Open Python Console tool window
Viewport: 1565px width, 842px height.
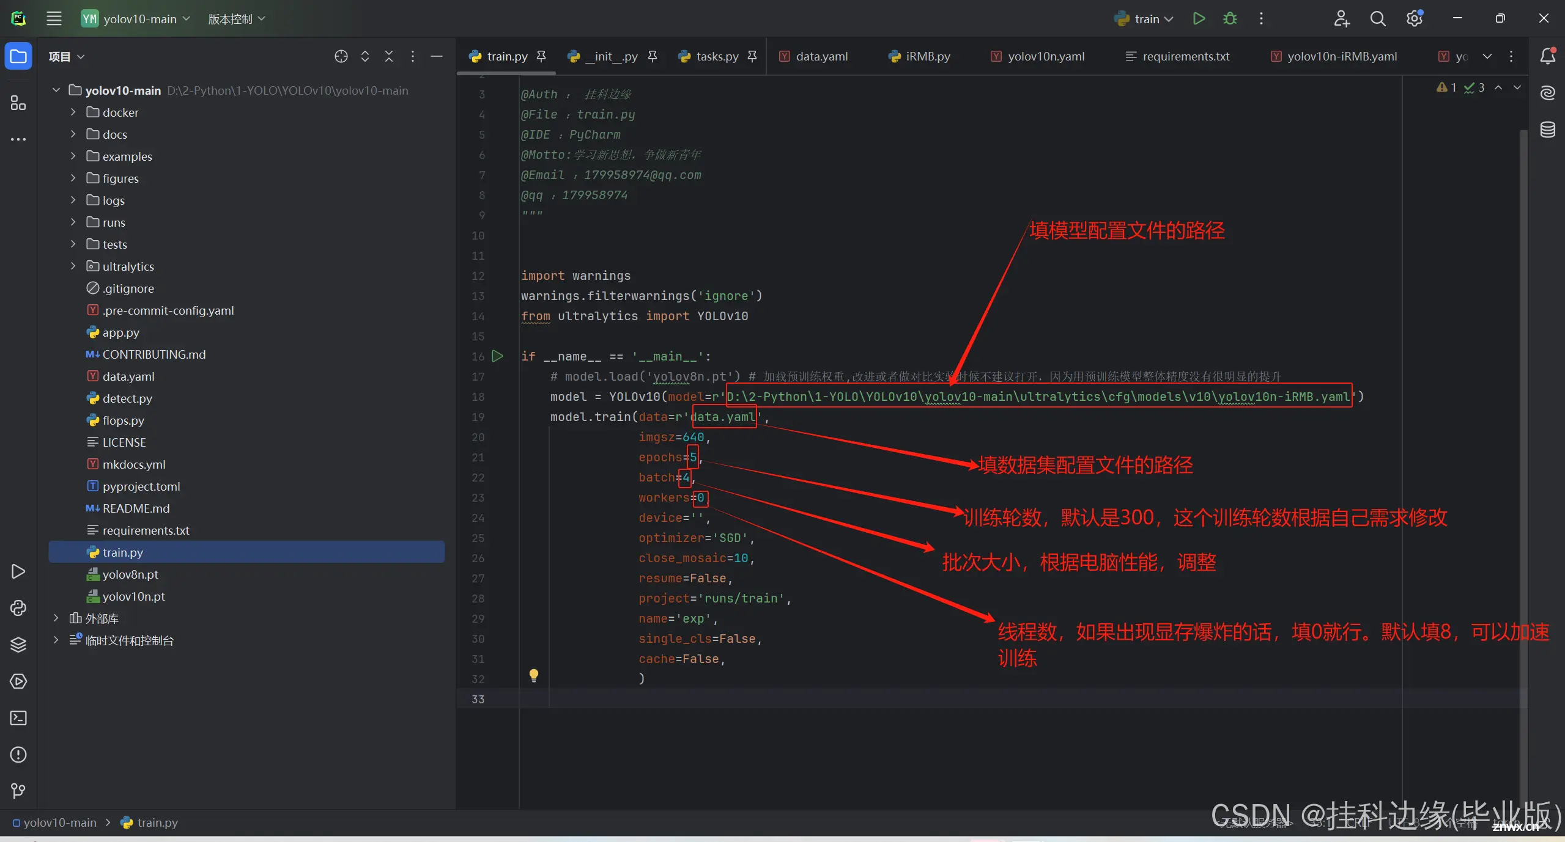pyautogui.click(x=18, y=608)
